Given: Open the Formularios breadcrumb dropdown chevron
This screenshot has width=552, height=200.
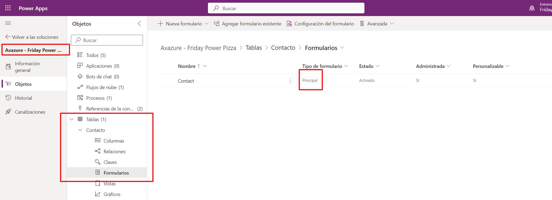Looking at the screenshot, I should pyautogui.click(x=342, y=48).
